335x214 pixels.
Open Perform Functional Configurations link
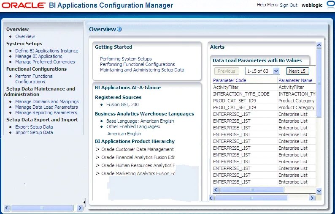pos(34,79)
